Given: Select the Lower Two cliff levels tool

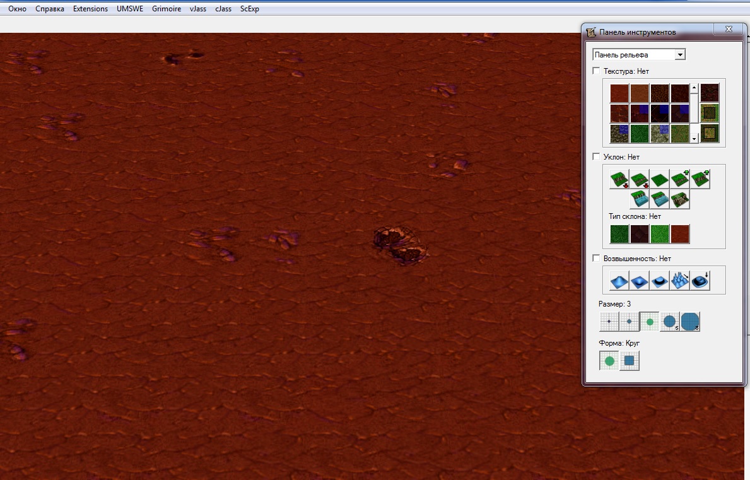Looking at the screenshot, I should (x=619, y=180).
